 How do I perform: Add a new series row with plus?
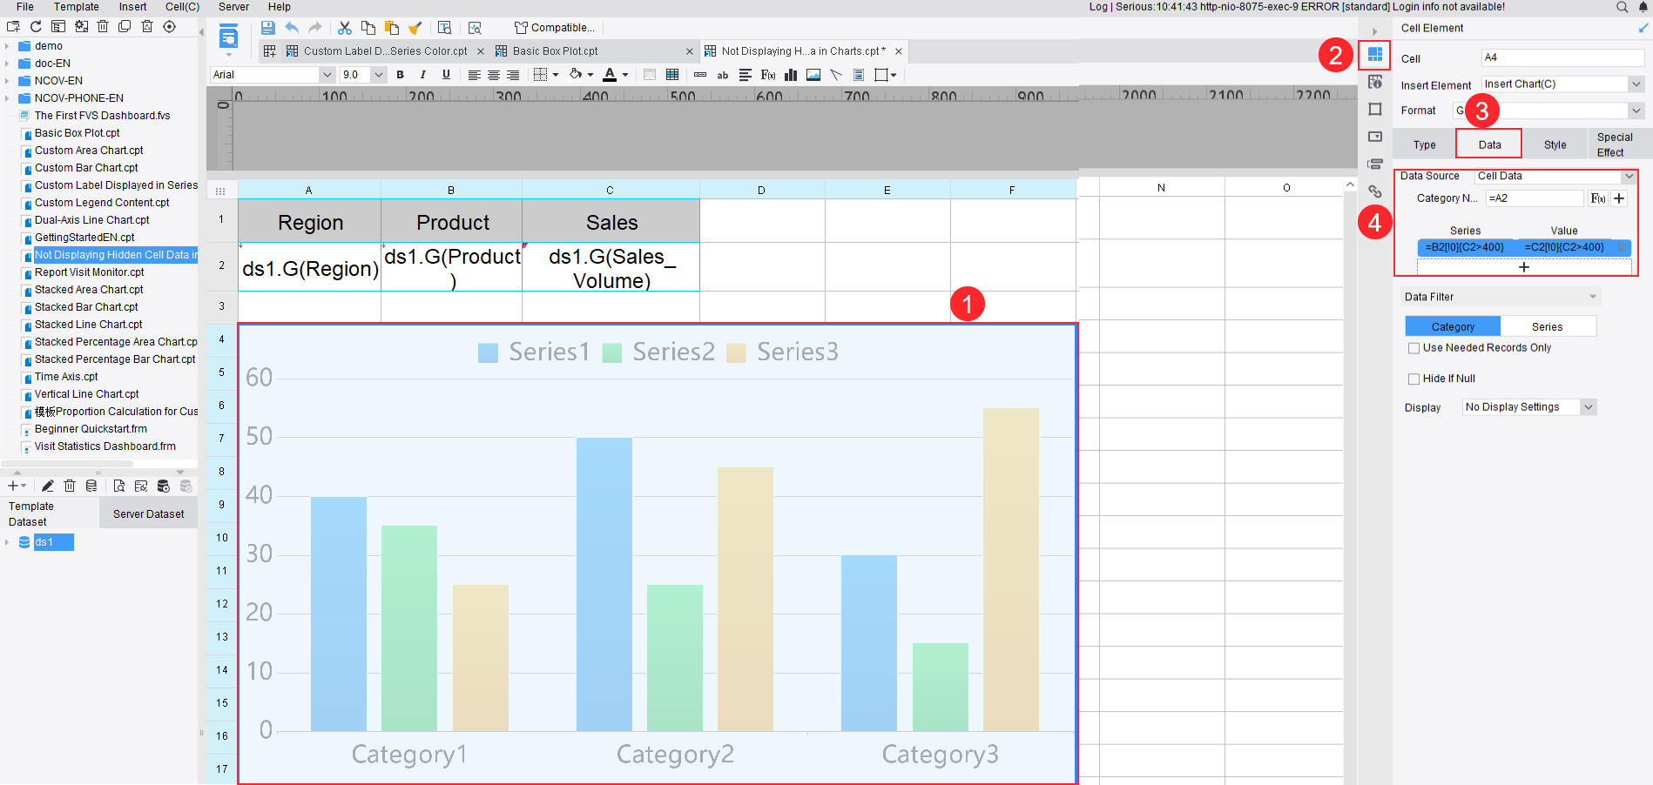tap(1524, 267)
